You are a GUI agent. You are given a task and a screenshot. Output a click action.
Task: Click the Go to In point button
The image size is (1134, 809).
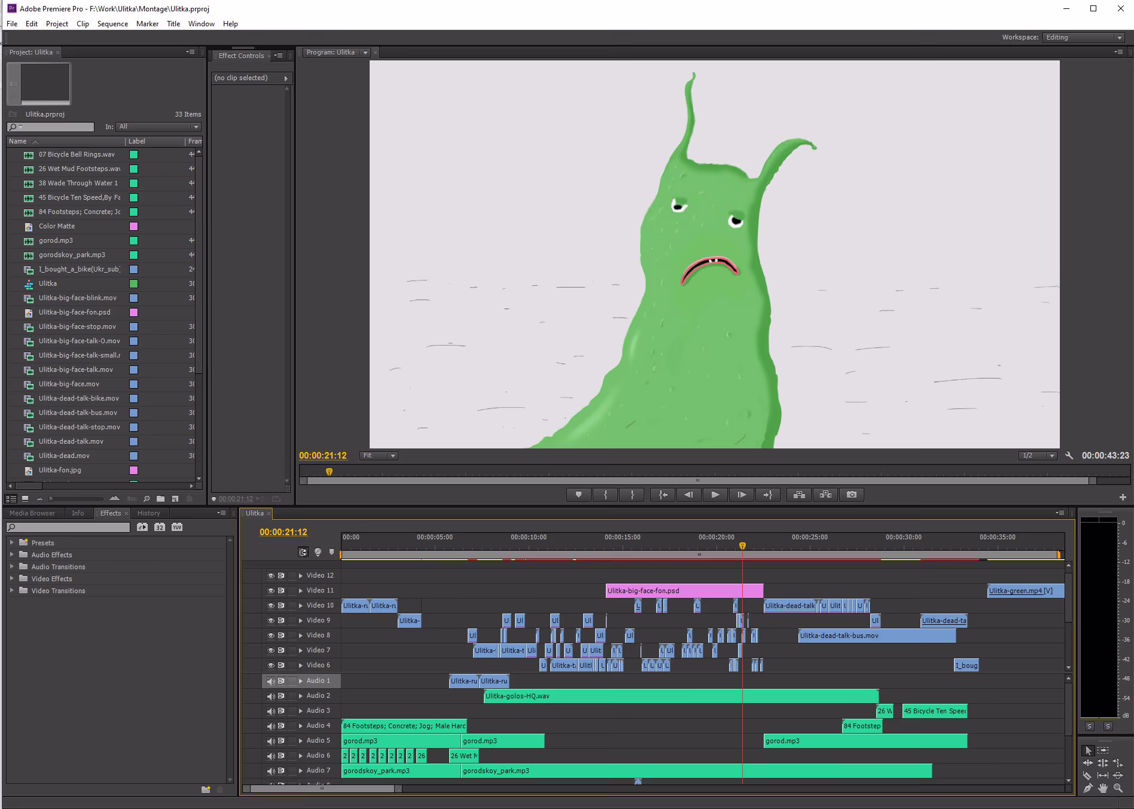coord(663,494)
